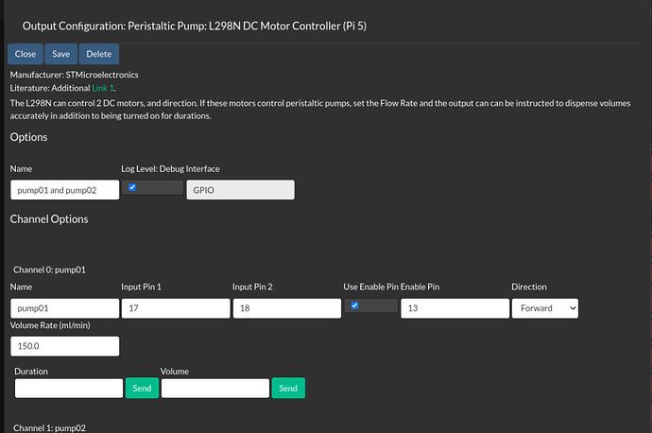The height and width of the screenshot is (433, 652).
Task: Edit Channel 0 Name field 'pump01'
Action: click(65, 308)
